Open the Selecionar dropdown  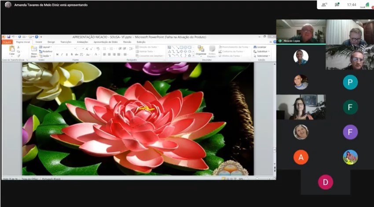tap(262, 56)
